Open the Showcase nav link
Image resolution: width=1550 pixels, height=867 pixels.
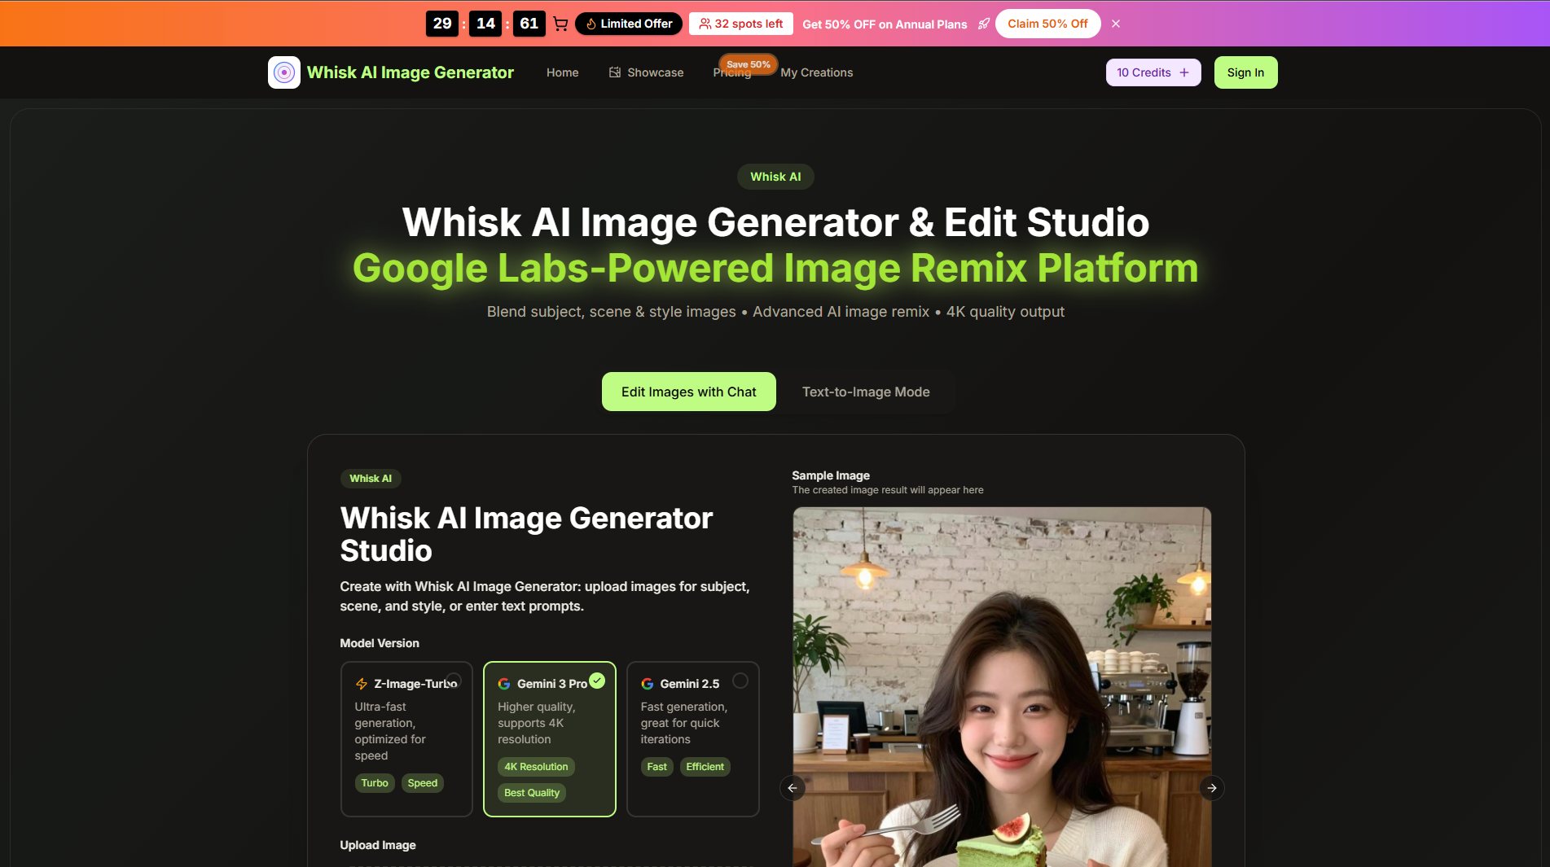coord(647,72)
